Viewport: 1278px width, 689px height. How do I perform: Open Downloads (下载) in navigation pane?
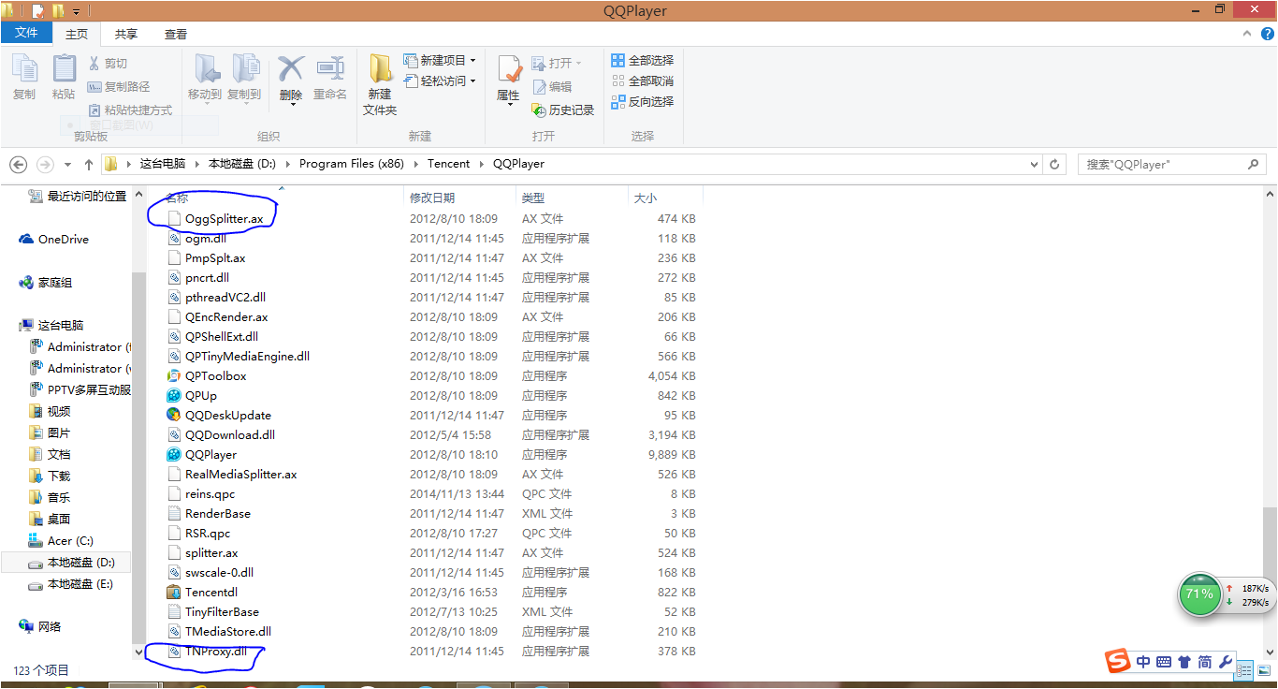pyautogui.click(x=59, y=476)
